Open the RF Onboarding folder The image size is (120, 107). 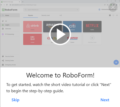(x=10, y=34)
